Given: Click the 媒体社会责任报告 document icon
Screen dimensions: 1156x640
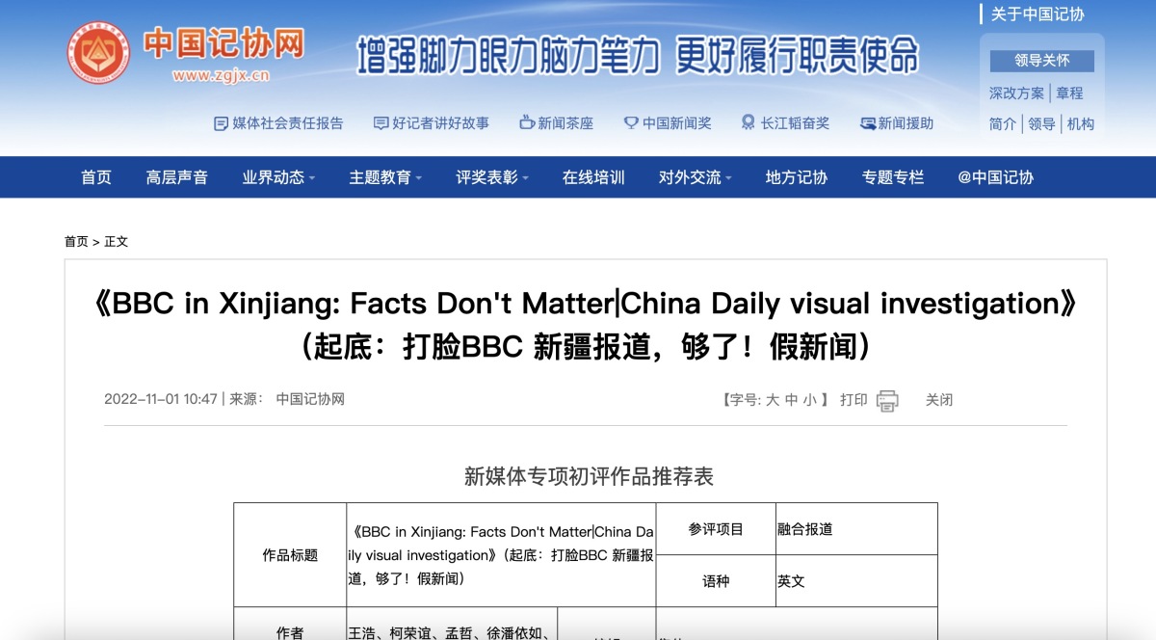Looking at the screenshot, I should (x=221, y=123).
